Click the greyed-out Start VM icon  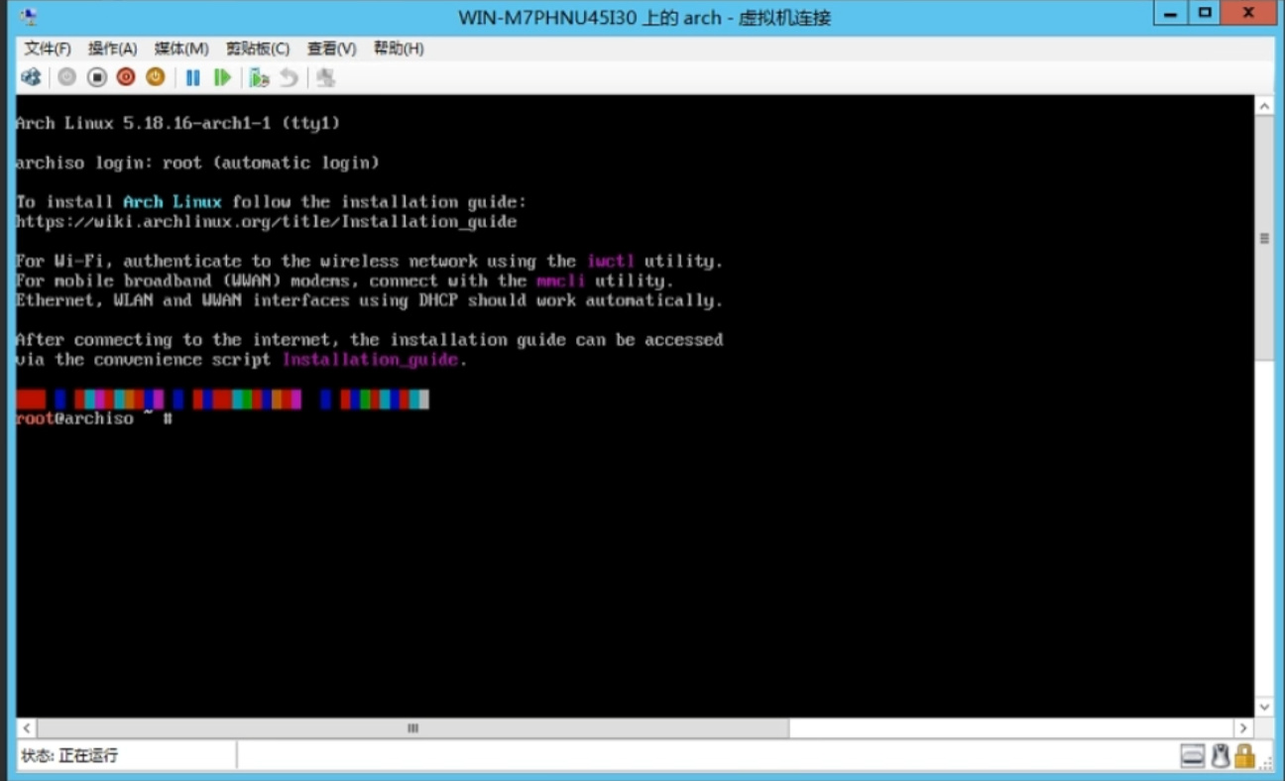pos(66,77)
